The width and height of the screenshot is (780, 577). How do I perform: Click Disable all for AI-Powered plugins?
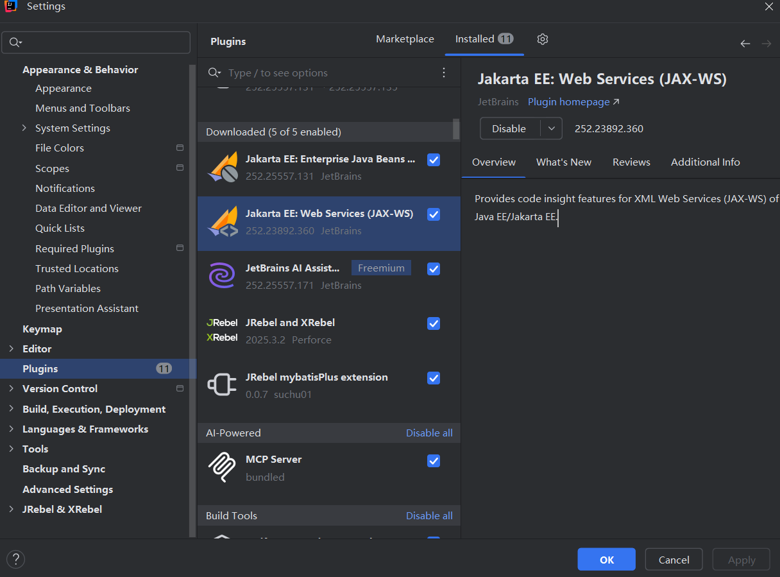point(429,433)
